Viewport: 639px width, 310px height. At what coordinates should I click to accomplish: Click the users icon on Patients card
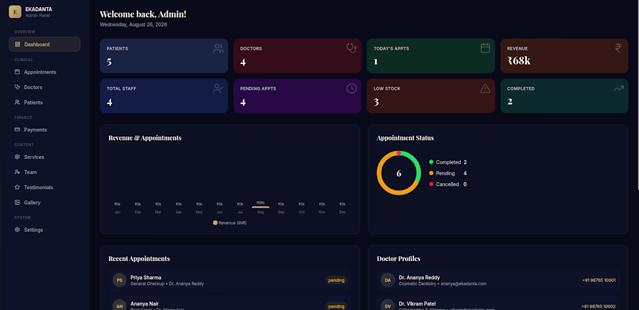click(218, 48)
